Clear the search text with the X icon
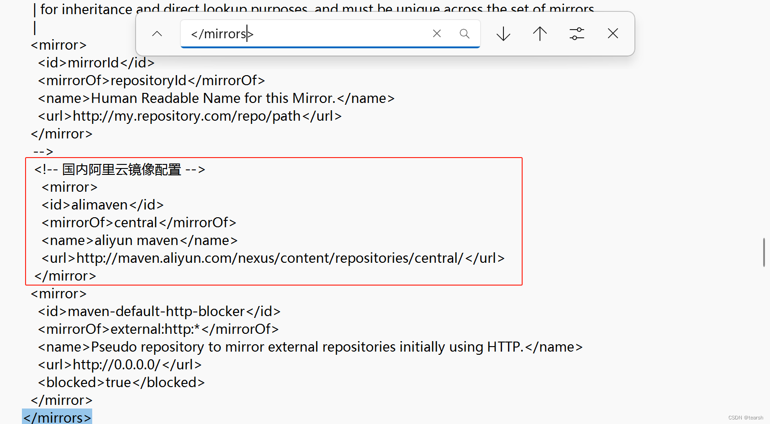The height and width of the screenshot is (424, 770). [x=437, y=34]
